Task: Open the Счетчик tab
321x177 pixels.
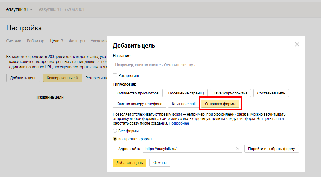Action: point(14,41)
